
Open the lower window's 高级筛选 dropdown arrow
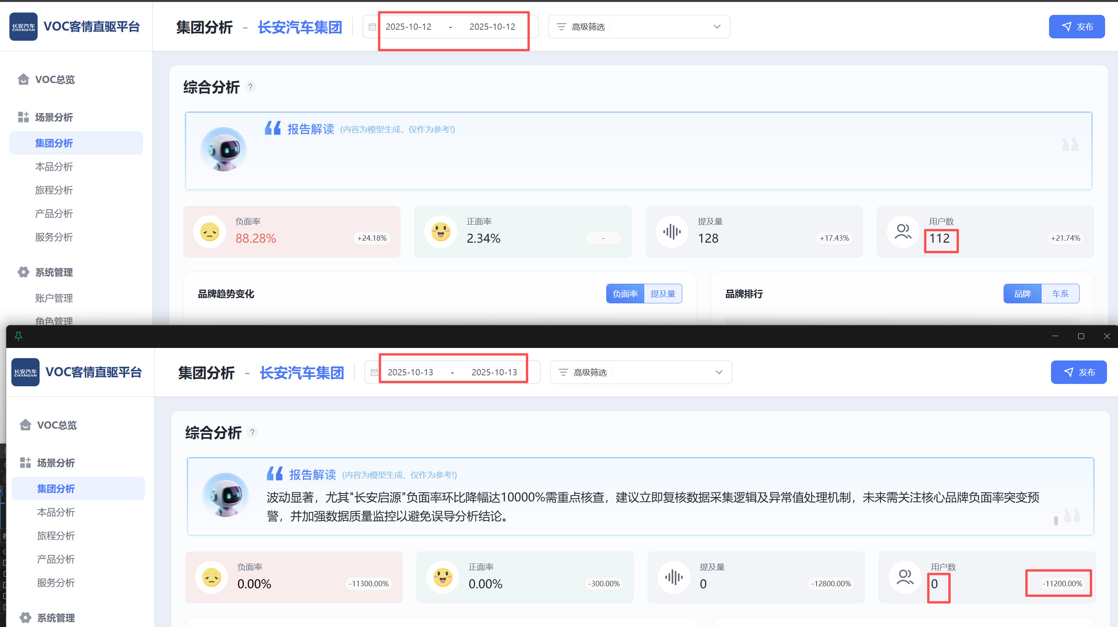pos(719,373)
